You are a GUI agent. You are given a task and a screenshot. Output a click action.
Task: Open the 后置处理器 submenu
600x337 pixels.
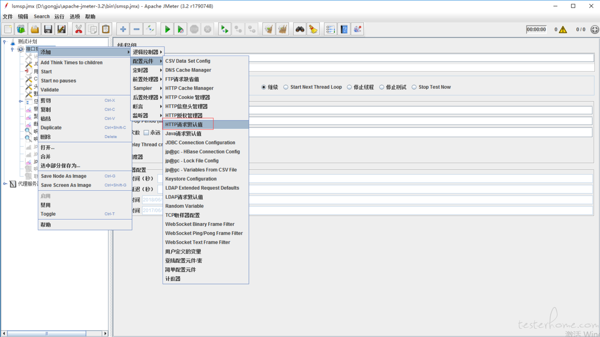coord(148,98)
